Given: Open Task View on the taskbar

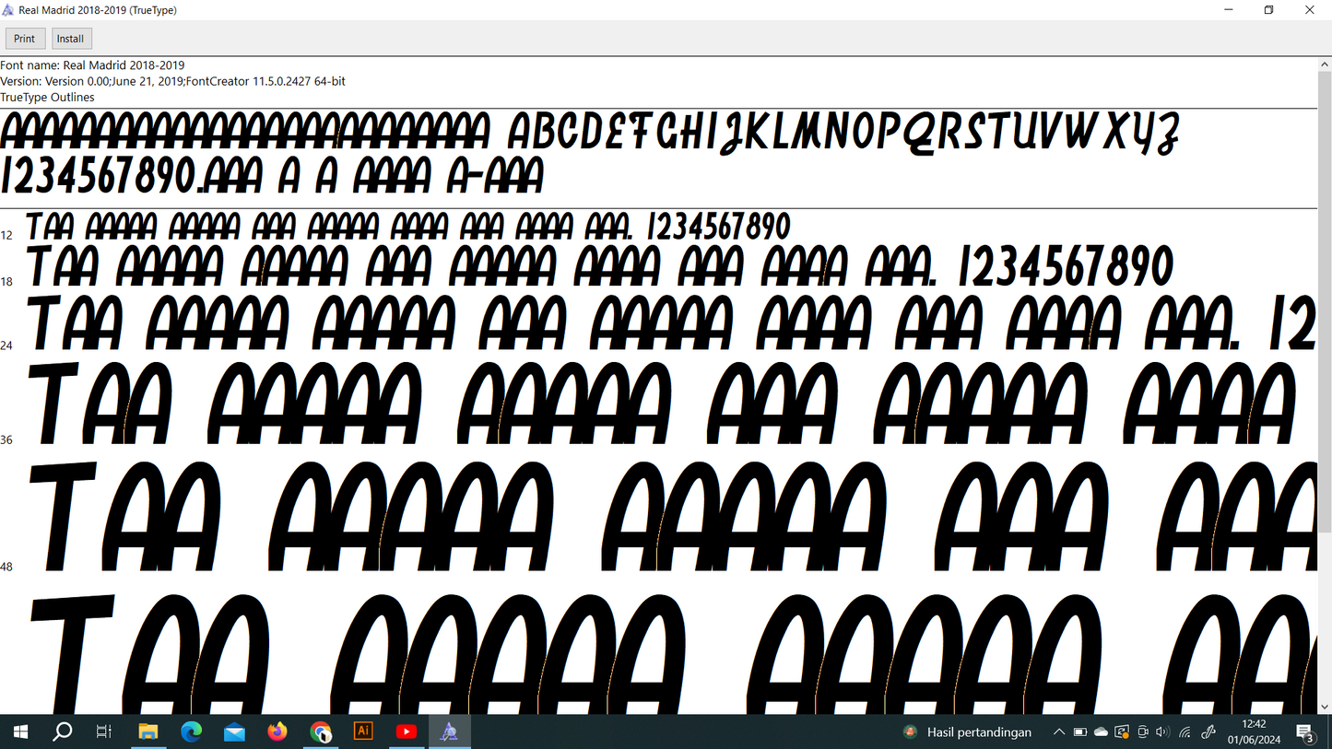Looking at the screenshot, I should 104,732.
